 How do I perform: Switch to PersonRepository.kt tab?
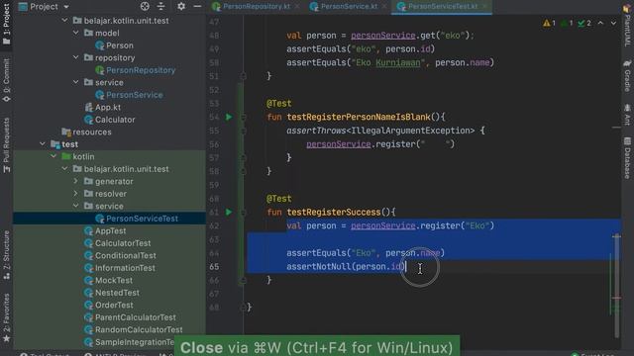tap(256, 7)
